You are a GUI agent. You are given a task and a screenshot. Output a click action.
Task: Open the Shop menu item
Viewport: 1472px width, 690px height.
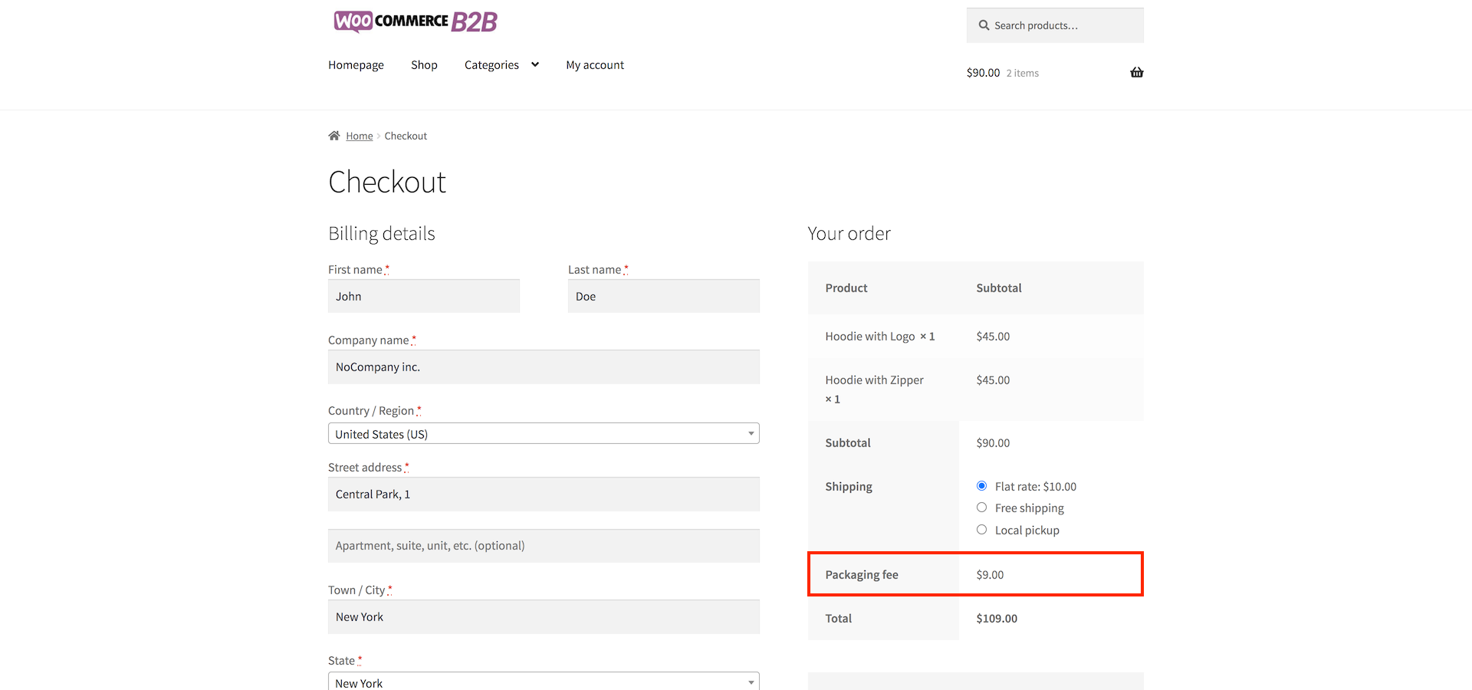[x=424, y=65]
